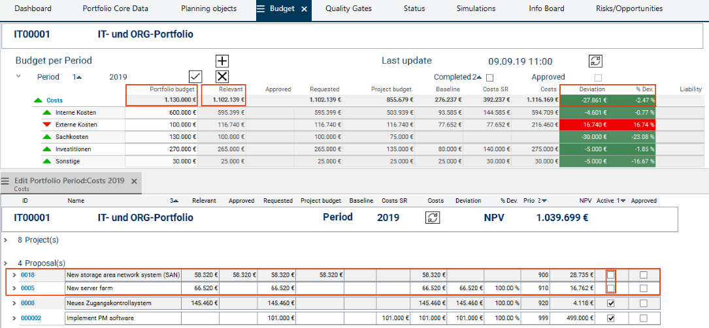The height and width of the screenshot is (328, 709).
Task: Click refresh icon next to Last update time
Action: point(595,61)
